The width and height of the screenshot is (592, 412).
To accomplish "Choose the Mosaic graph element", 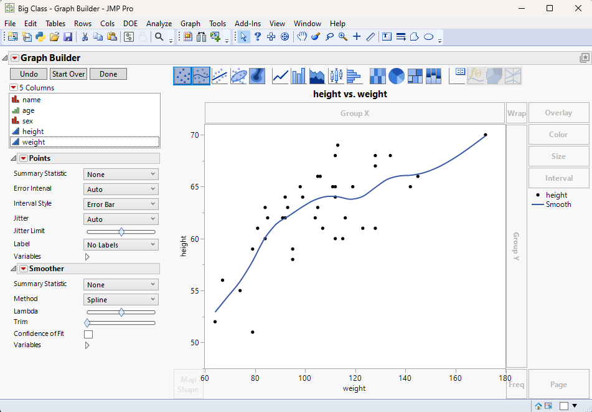I will (x=433, y=76).
